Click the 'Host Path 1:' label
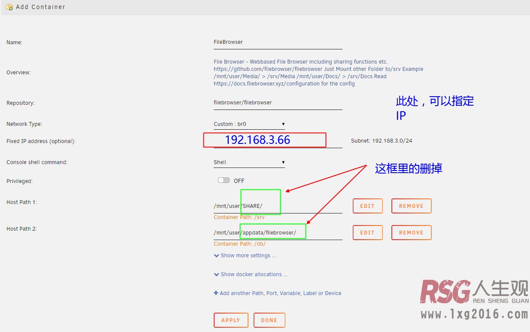The image size is (530, 332). click(x=22, y=202)
